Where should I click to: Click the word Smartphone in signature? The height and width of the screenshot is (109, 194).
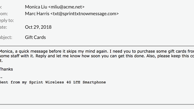coord(94,82)
